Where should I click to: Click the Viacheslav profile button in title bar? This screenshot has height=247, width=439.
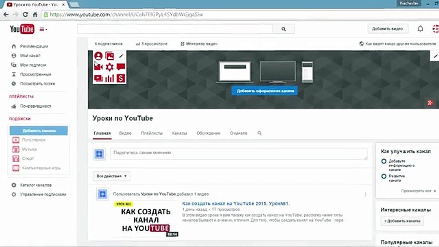tap(409, 3)
